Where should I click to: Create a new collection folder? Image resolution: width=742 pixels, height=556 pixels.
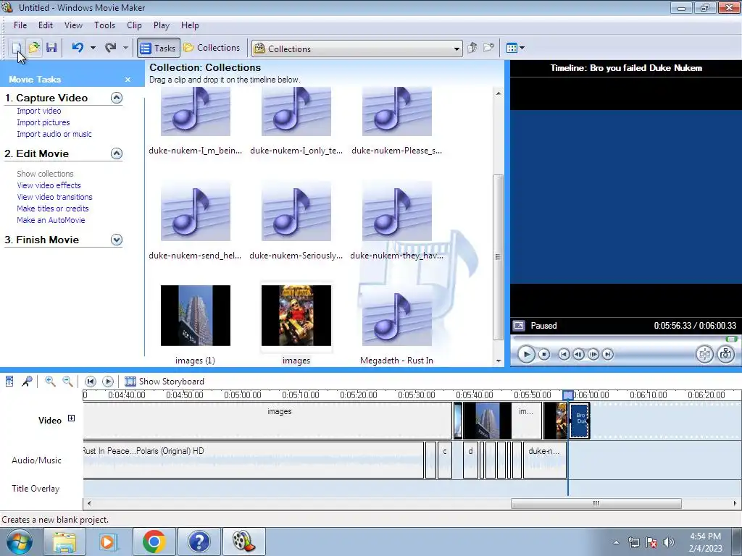click(488, 48)
